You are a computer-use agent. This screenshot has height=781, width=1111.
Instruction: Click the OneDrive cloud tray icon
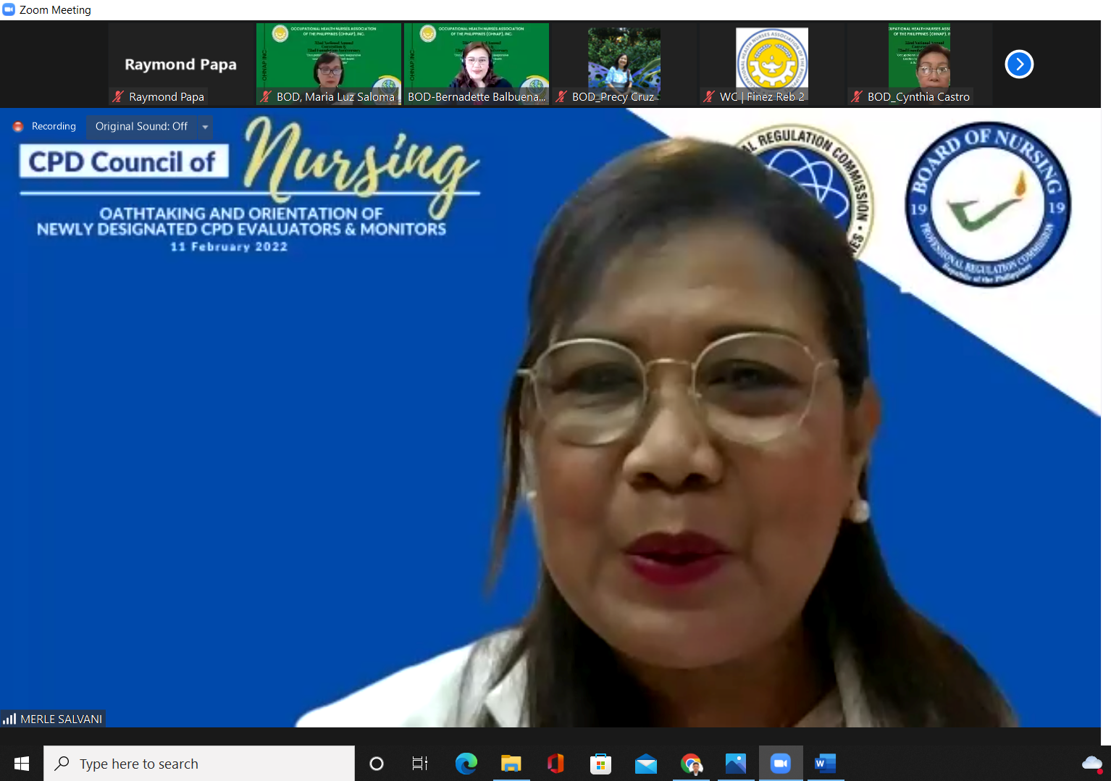click(x=1091, y=764)
